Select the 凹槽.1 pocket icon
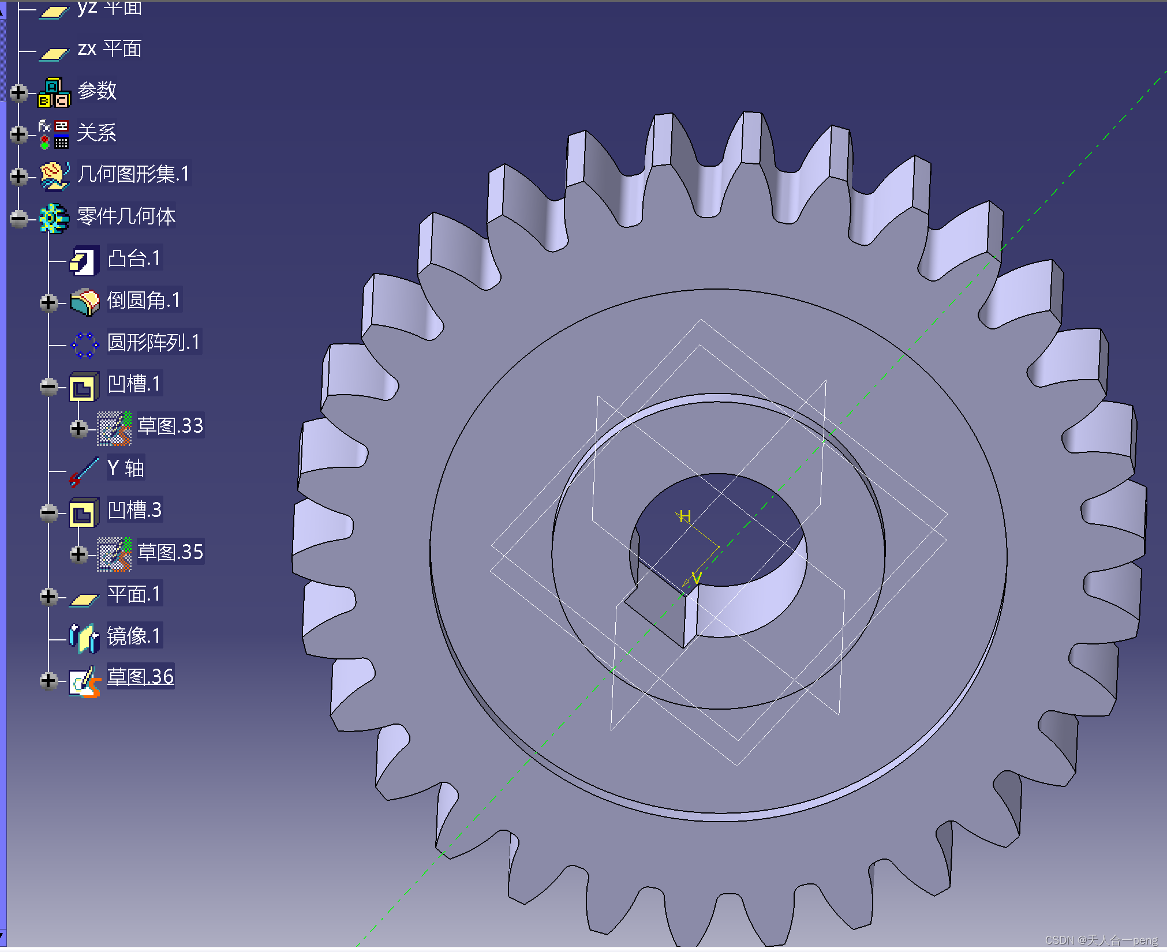The width and height of the screenshot is (1167, 952). click(x=83, y=386)
